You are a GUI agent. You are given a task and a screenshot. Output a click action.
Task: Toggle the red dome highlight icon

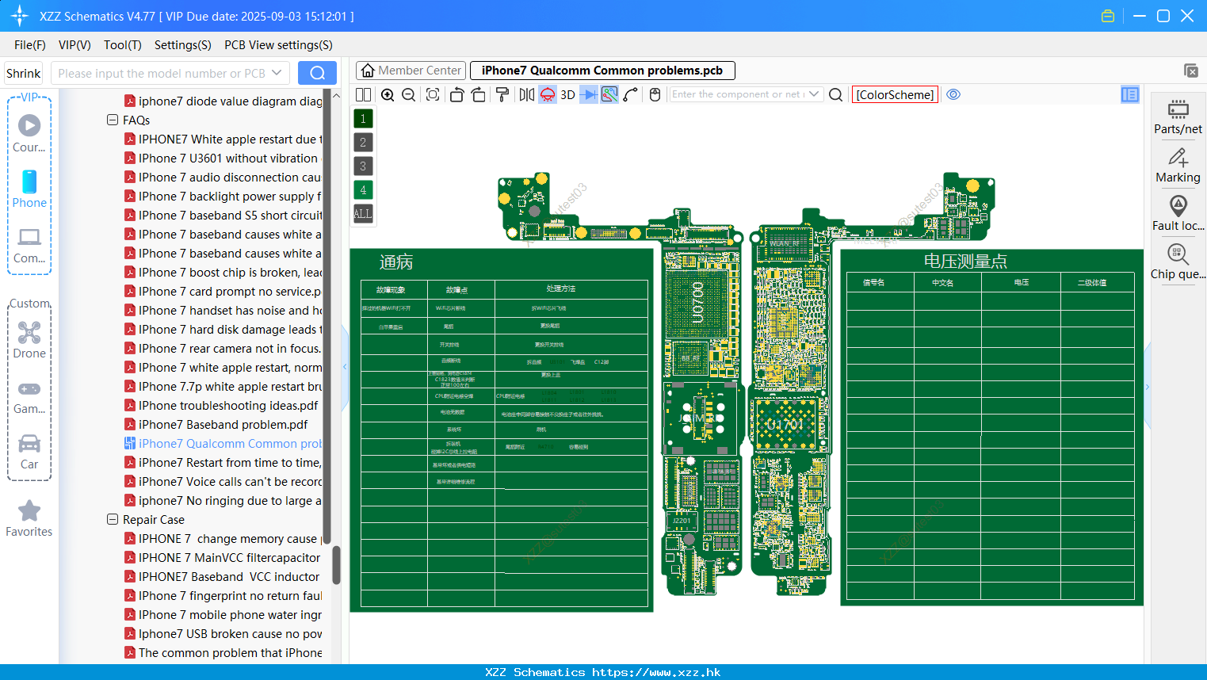(548, 94)
